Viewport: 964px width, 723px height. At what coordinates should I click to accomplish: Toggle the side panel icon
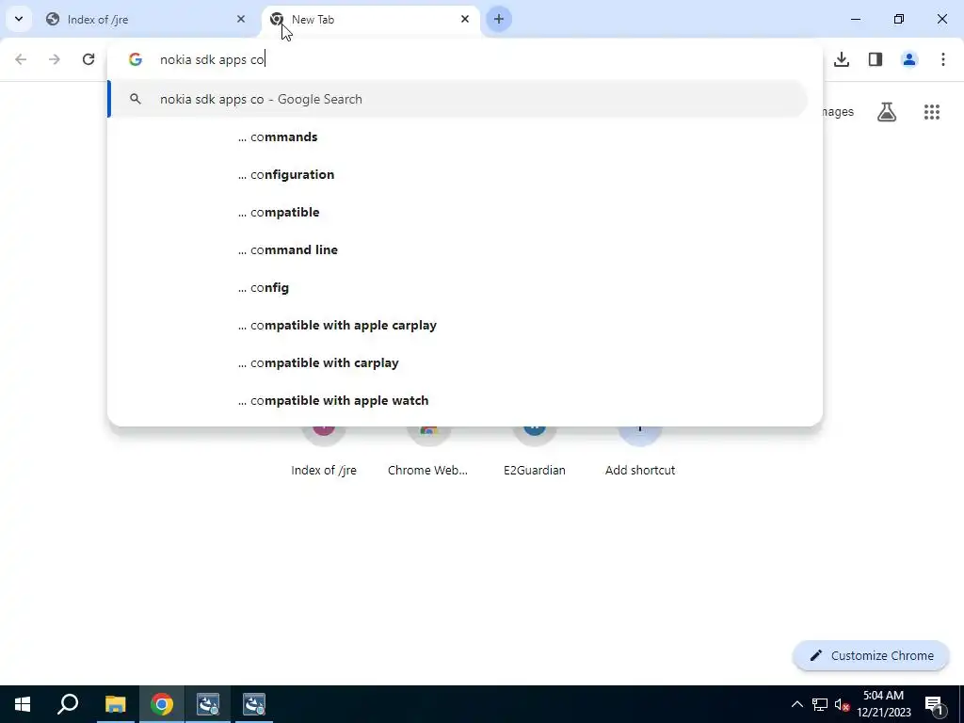point(876,59)
